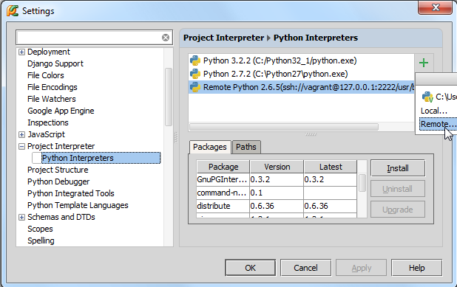The image size is (457, 287).
Task: Confirm settings with the OK button
Action: pyautogui.click(x=251, y=268)
